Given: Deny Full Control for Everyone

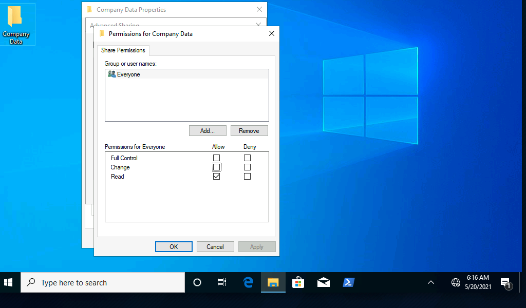Looking at the screenshot, I should (x=247, y=158).
